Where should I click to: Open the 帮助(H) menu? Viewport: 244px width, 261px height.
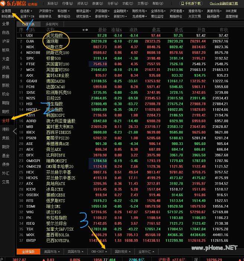point(158,3)
